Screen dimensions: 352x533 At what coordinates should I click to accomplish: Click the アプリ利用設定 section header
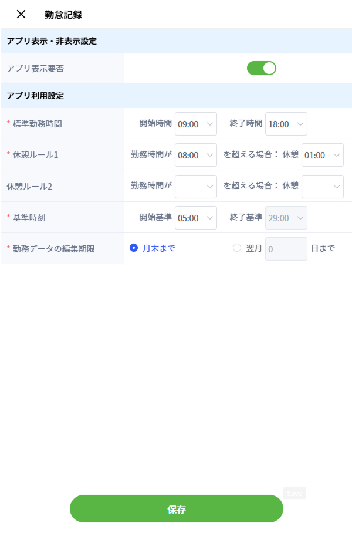click(35, 96)
